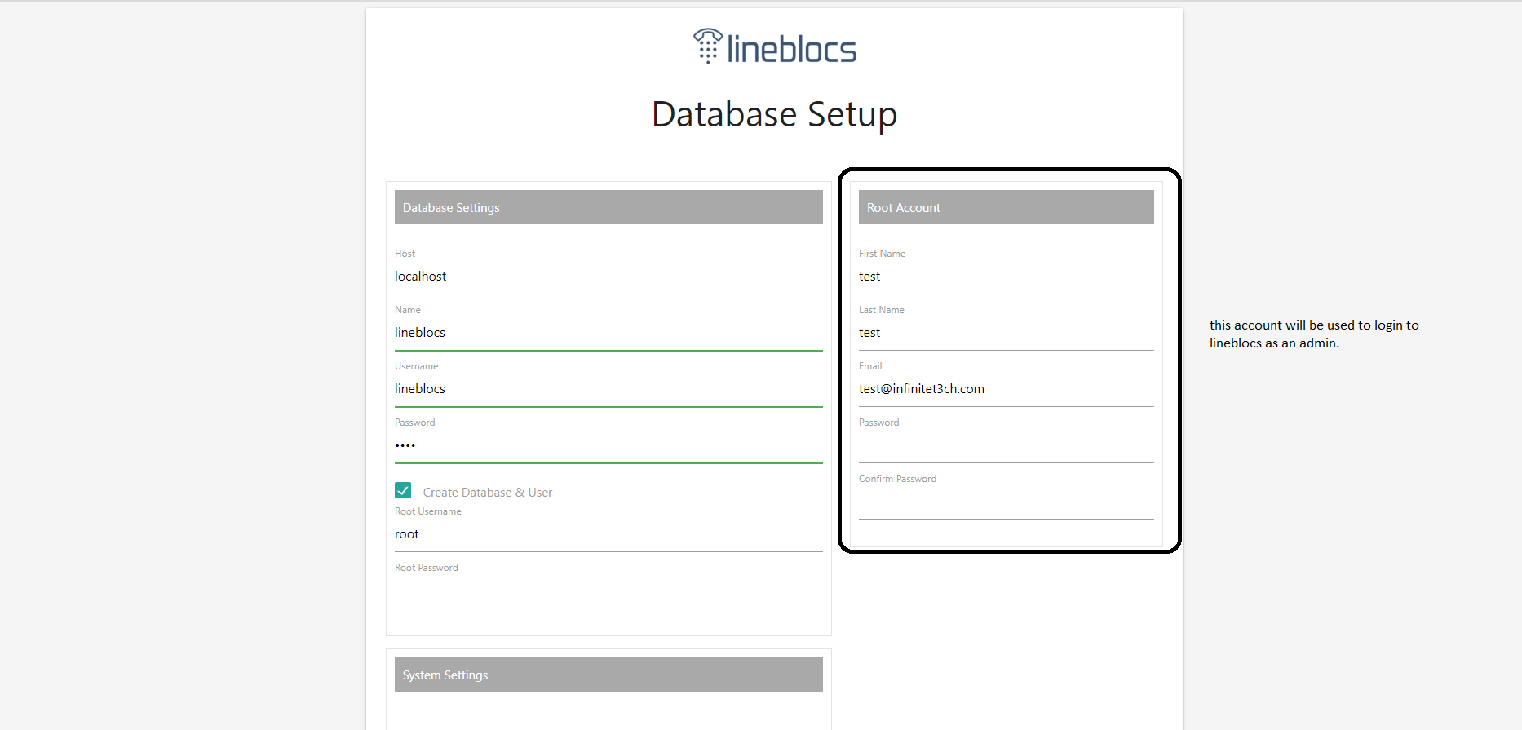Select the Database Settings Password field

coord(608,445)
